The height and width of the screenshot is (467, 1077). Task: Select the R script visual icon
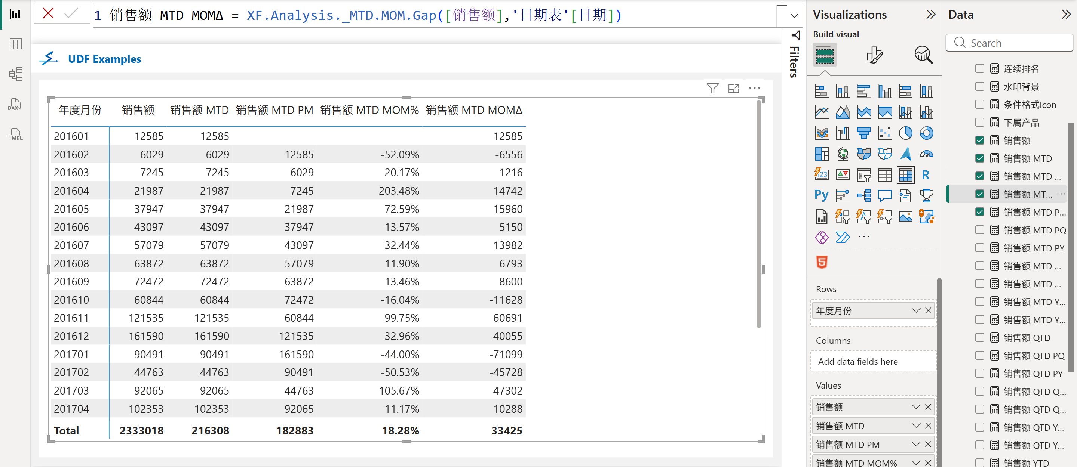point(926,175)
